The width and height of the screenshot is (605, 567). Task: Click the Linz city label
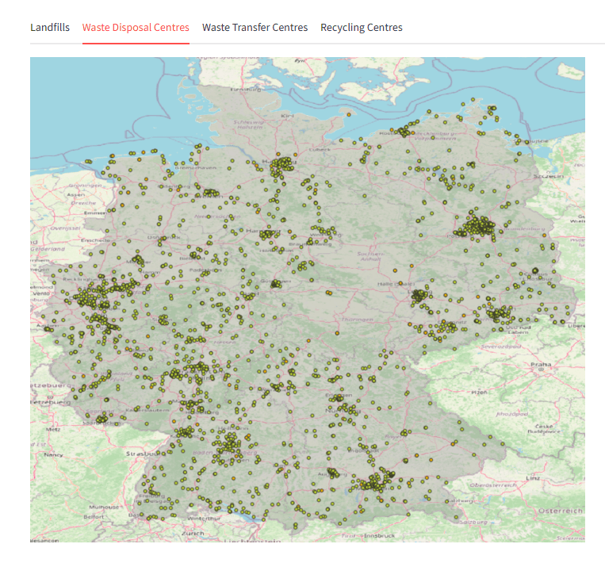click(x=533, y=478)
